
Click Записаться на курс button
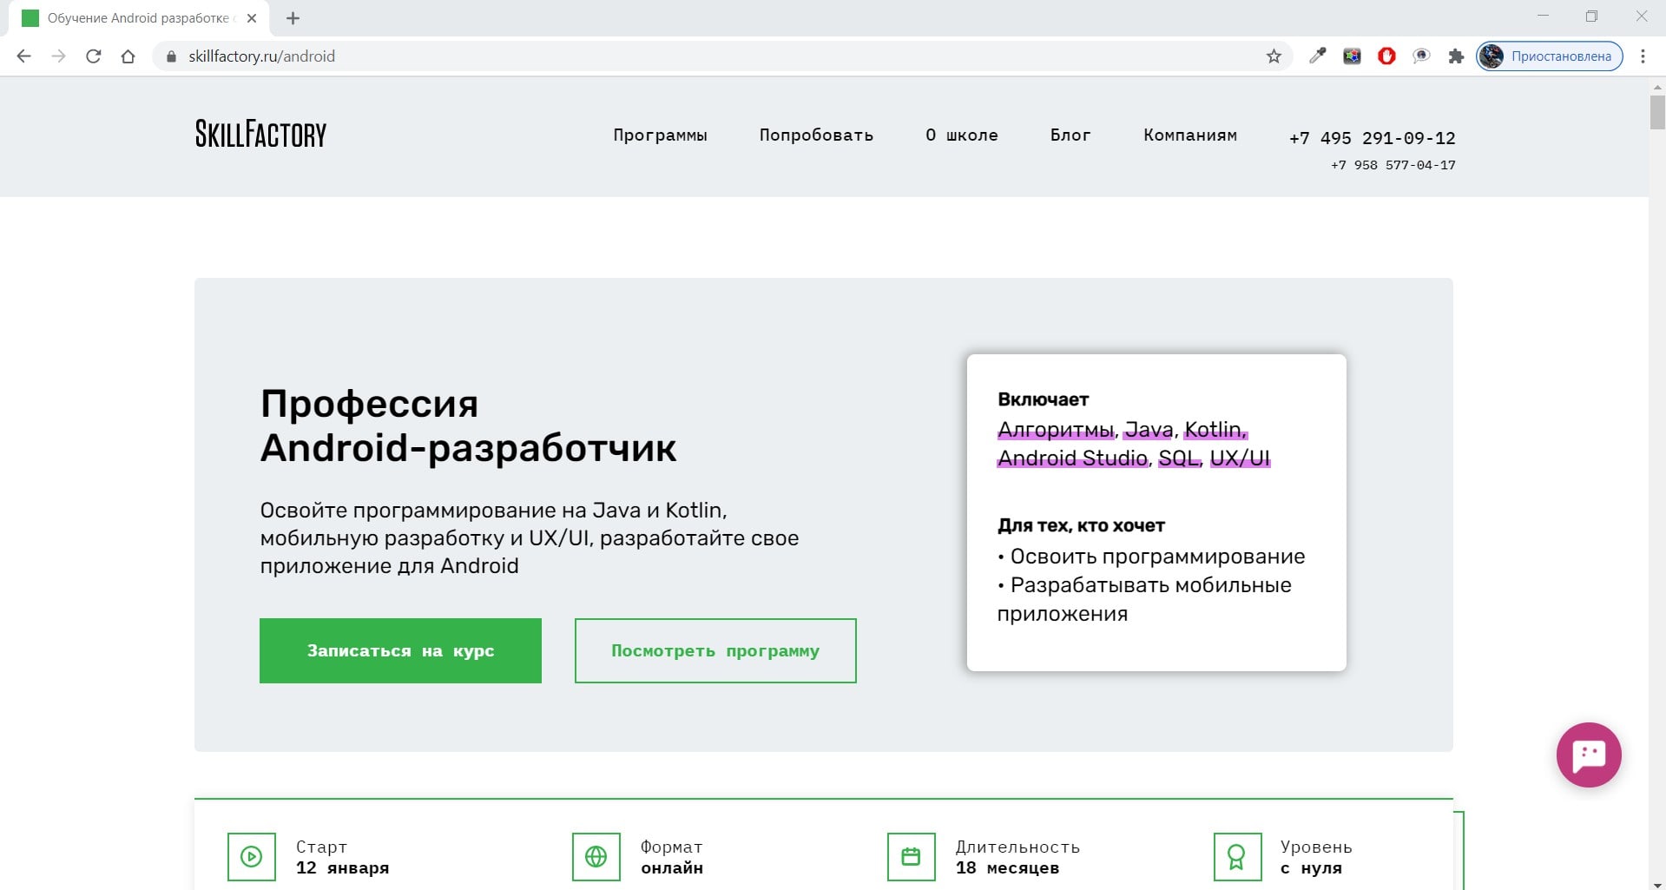[x=400, y=650]
